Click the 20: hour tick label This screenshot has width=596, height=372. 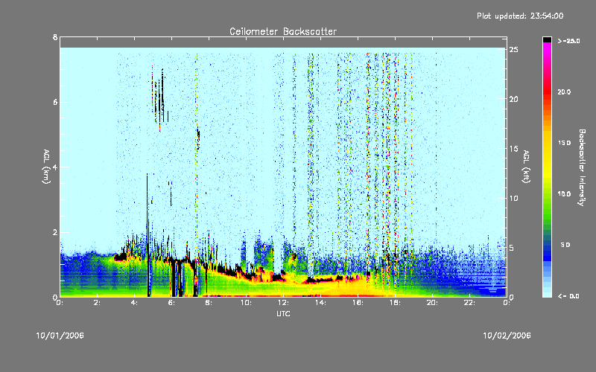pos(432,303)
